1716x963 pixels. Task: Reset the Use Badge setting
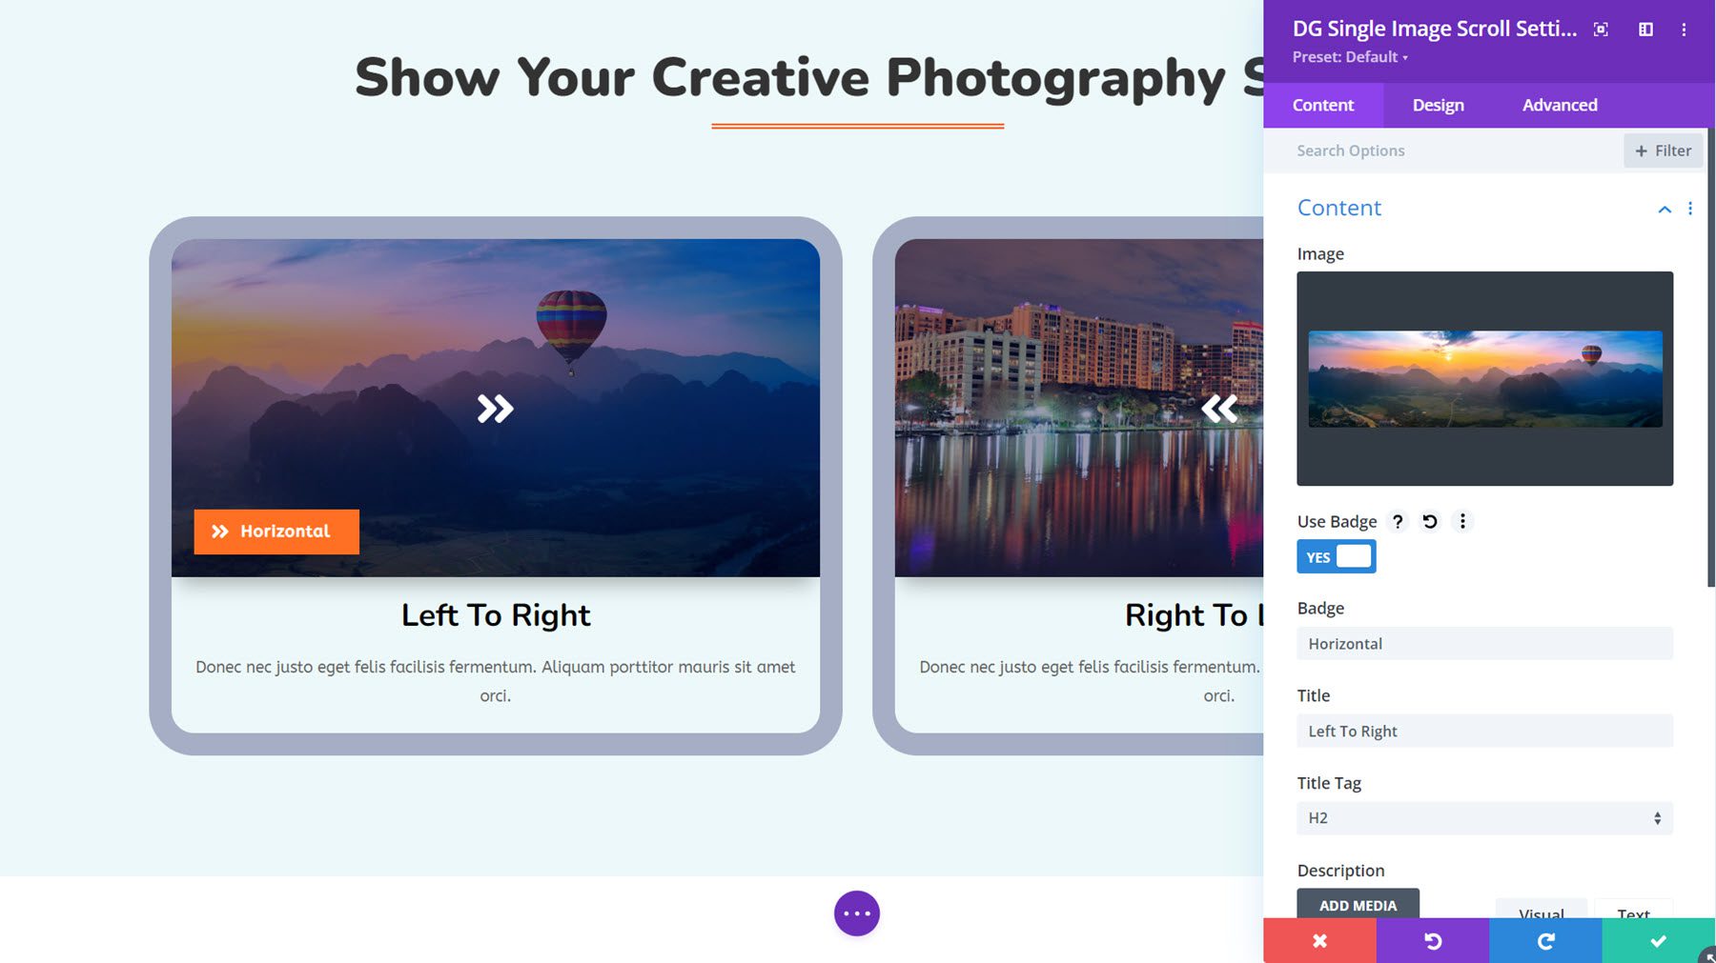coord(1429,522)
